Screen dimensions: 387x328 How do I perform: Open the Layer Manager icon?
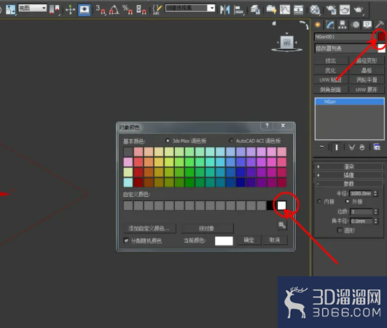pos(255,9)
